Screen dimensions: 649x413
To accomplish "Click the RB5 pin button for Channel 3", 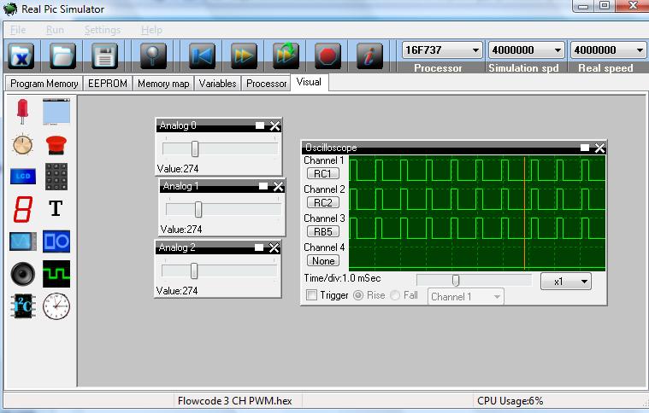I will 323,232.
